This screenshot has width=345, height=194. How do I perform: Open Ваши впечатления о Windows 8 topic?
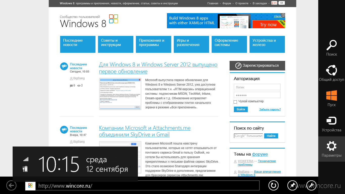click(259, 173)
